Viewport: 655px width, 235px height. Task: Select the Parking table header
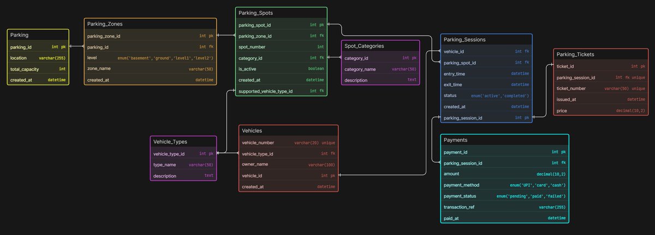coord(38,35)
